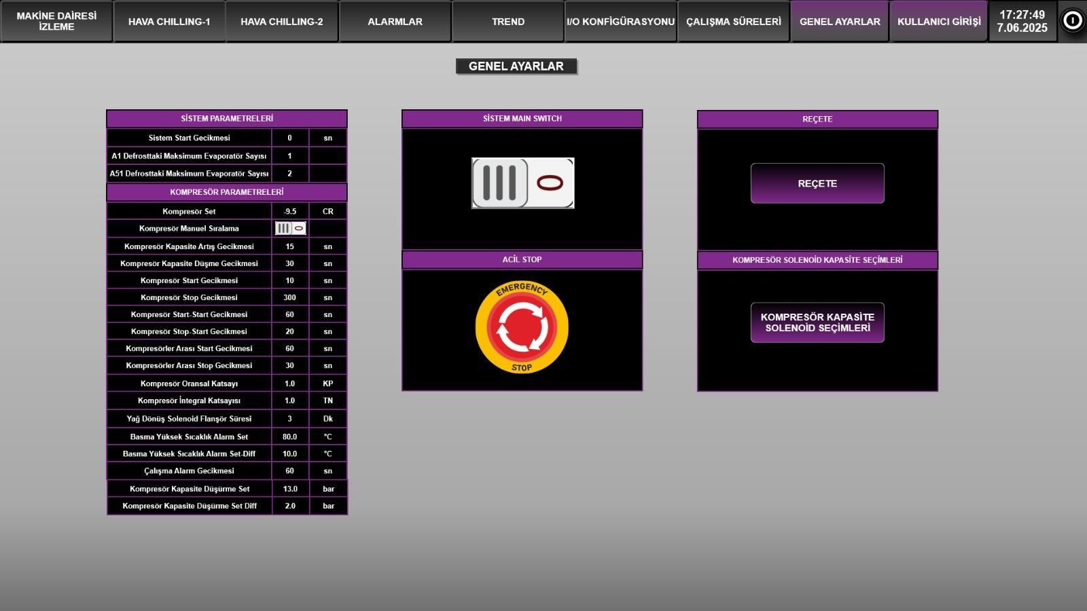Edit Kompresör Stop-Start Gecikmesi value
This screenshot has height=611, width=1087.
[290, 331]
